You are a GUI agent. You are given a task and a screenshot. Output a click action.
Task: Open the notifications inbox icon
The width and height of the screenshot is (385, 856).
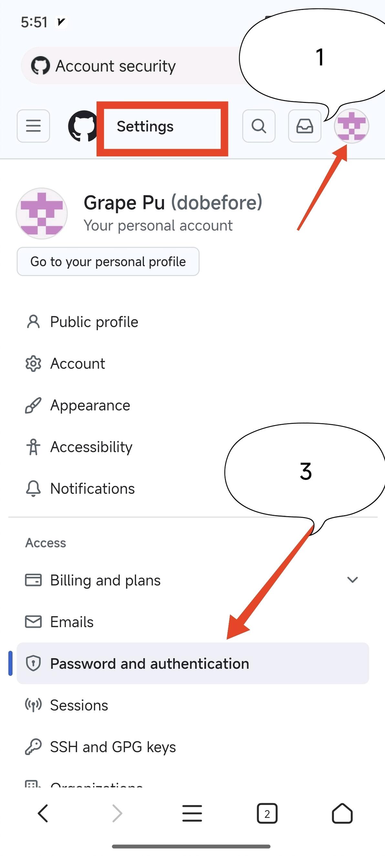[x=305, y=126]
